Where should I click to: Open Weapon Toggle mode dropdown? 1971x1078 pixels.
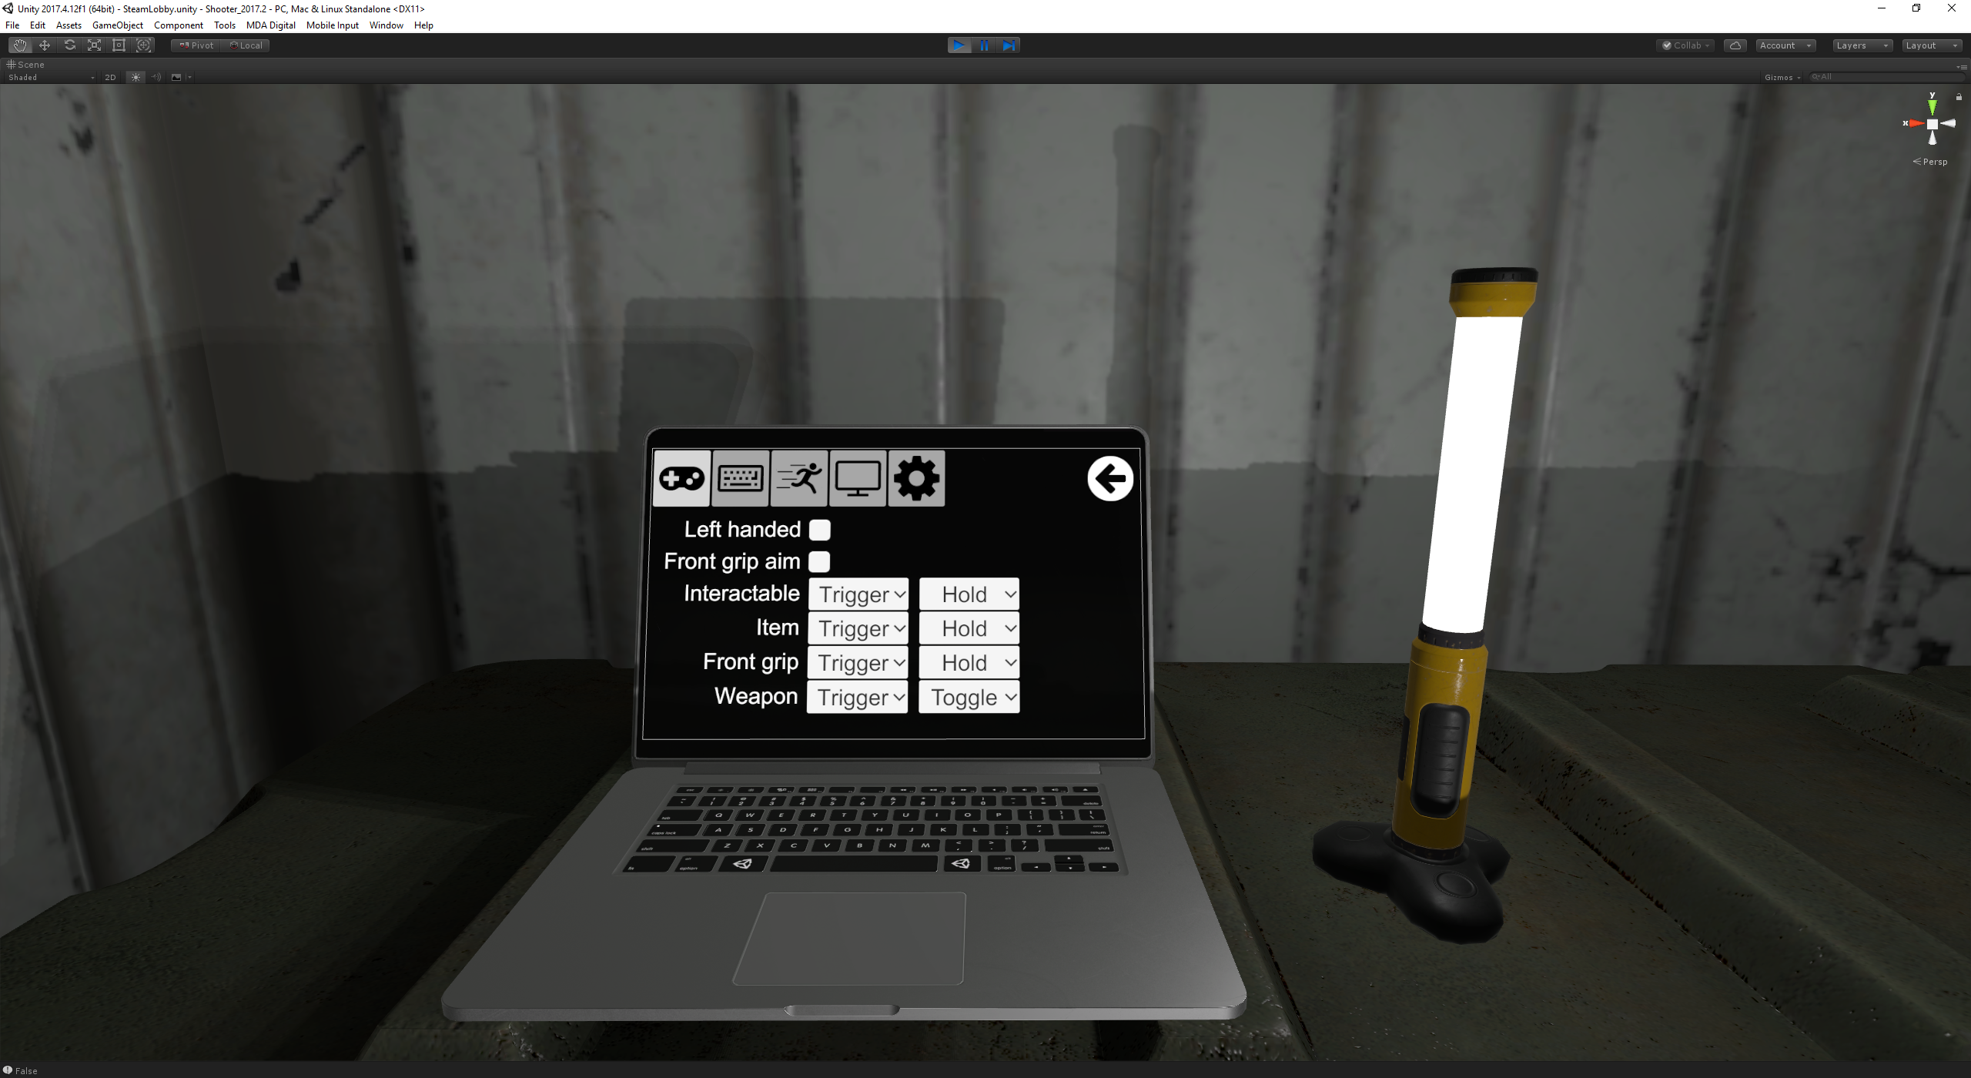tap(969, 698)
